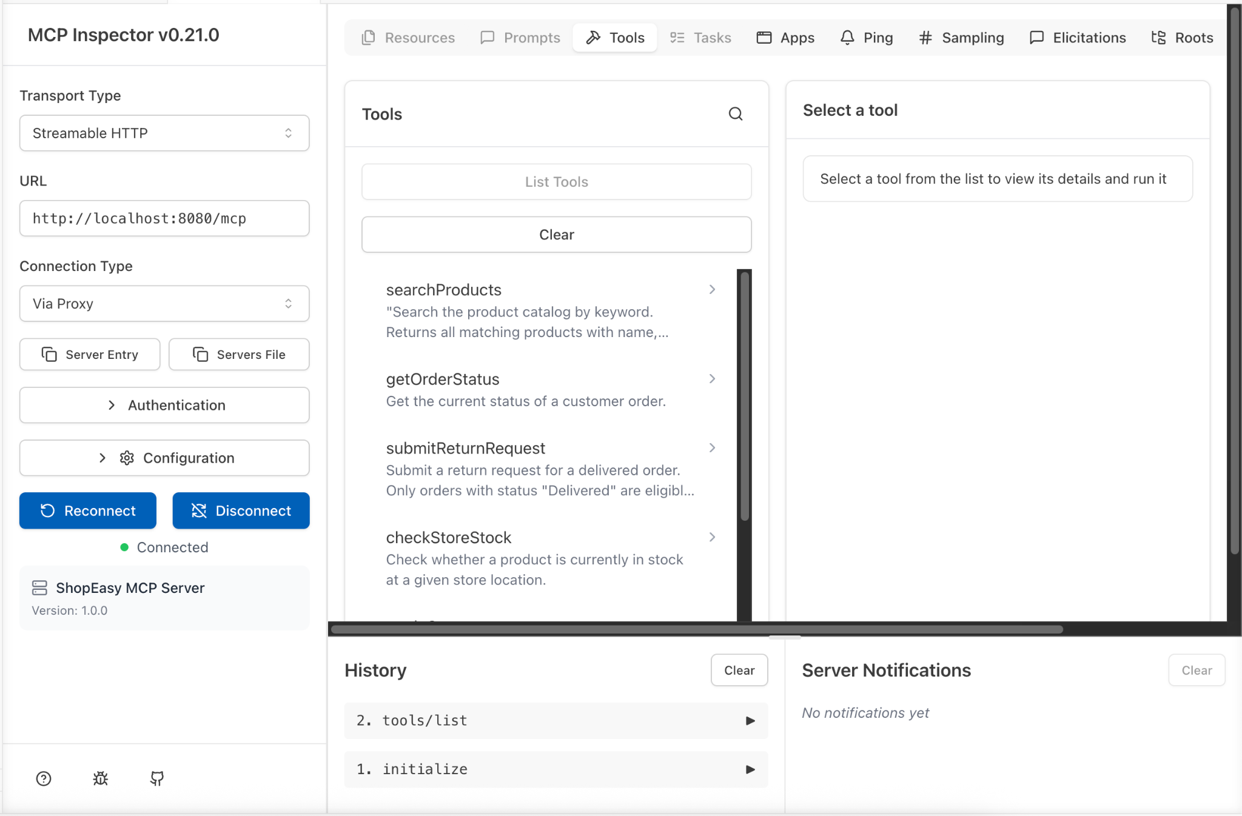The height and width of the screenshot is (816, 1242).
Task: Select the getOrderStatus tool
Action: [549, 389]
